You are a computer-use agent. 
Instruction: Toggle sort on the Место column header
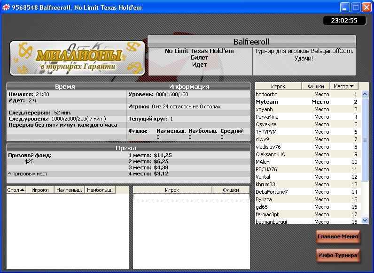coord(344,86)
